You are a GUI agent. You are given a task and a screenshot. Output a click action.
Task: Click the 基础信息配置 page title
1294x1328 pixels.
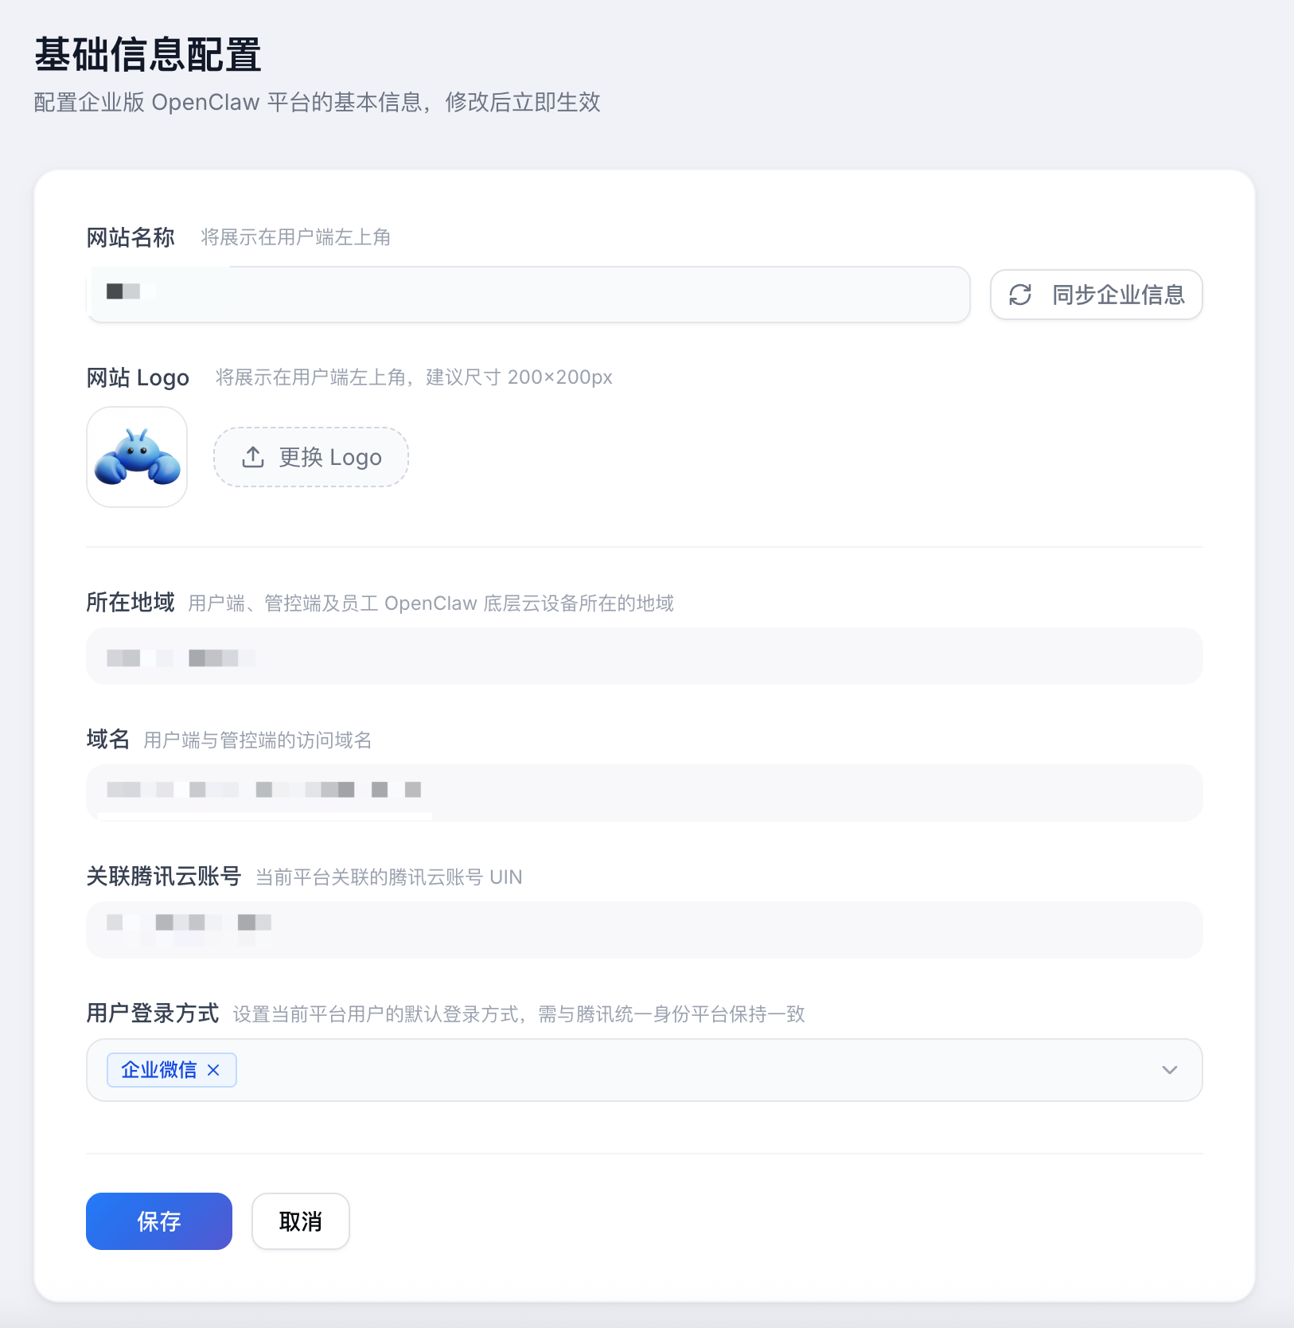click(x=148, y=55)
